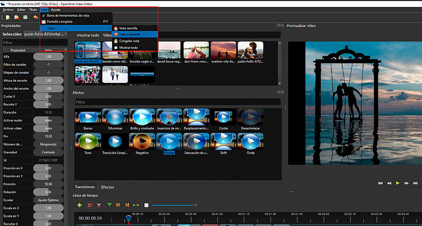Viewport: 422px width, 226px height.
Task: Click Mostrar todo filter button
Action: coord(88,35)
